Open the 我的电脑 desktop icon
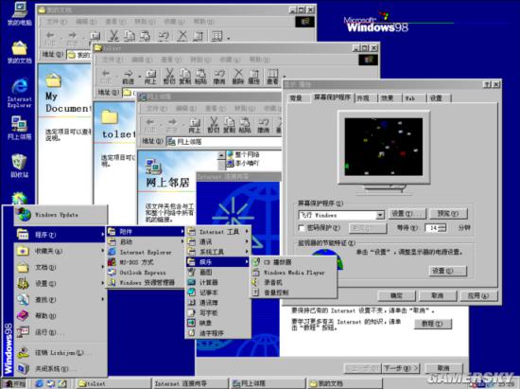Screen dimensions: 520x389 click(20, 13)
